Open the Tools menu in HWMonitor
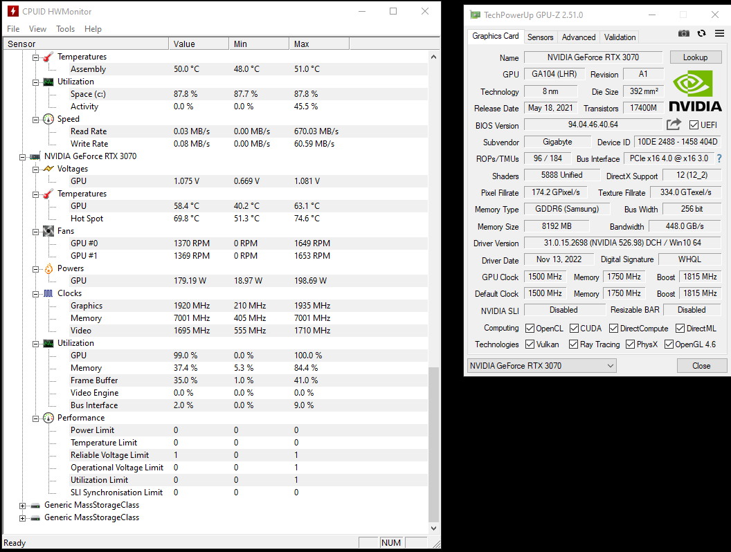The width and height of the screenshot is (731, 552). [x=65, y=29]
